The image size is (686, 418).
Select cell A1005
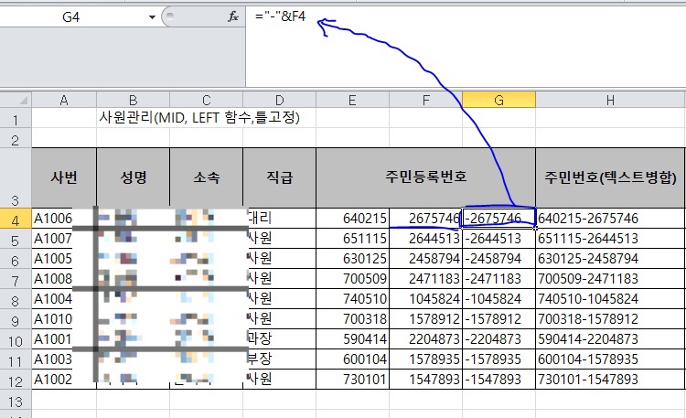pyautogui.click(x=64, y=259)
